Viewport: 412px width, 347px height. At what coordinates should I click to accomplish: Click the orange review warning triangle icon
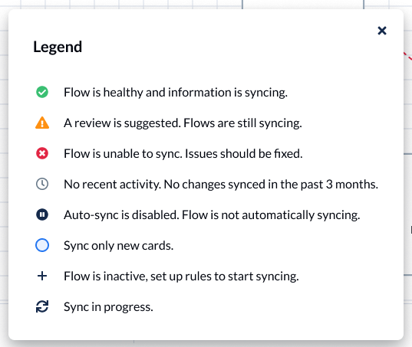42,123
